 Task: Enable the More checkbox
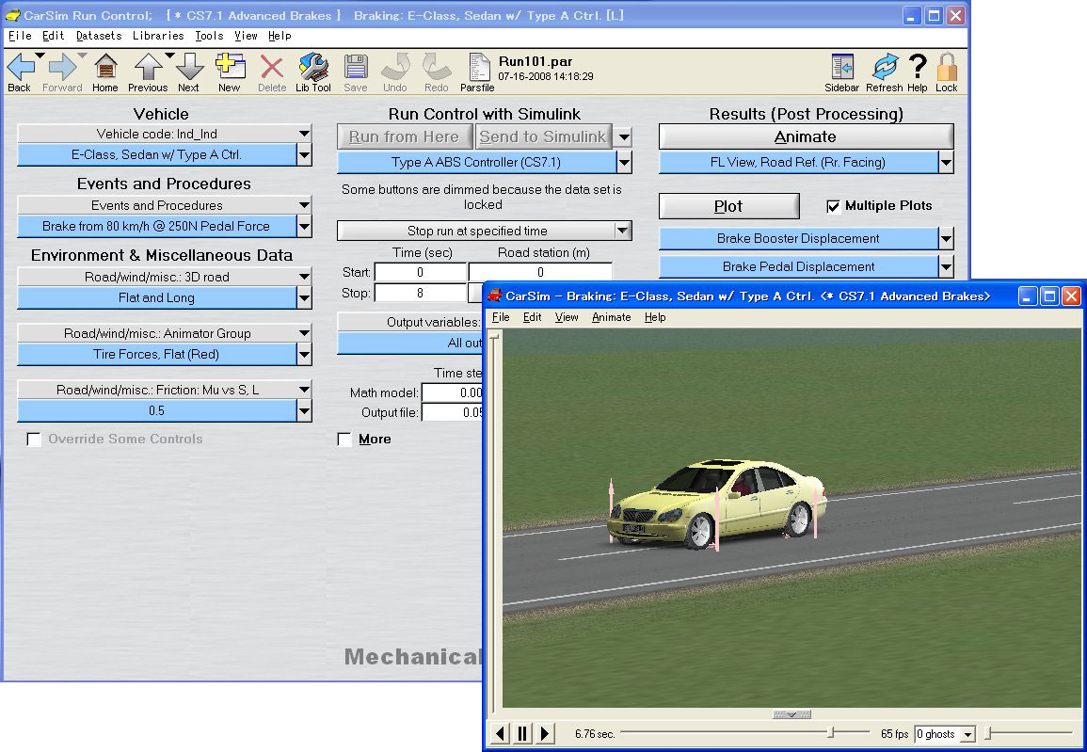[x=344, y=440]
